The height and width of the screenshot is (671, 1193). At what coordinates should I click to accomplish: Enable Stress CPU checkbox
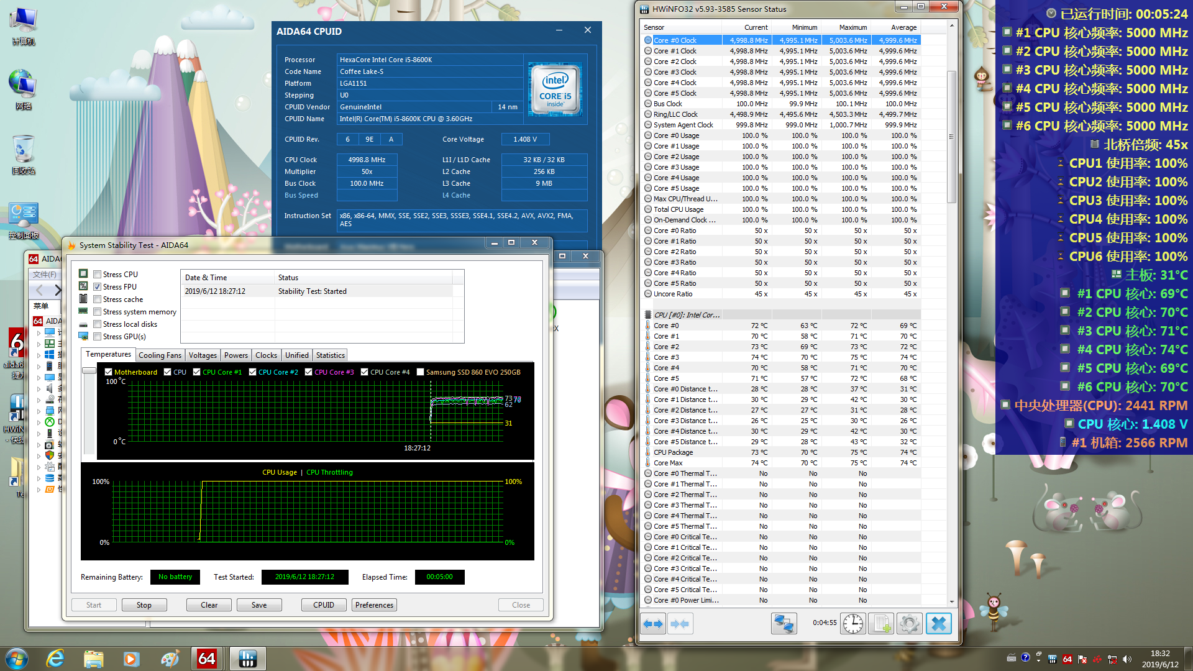point(98,274)
